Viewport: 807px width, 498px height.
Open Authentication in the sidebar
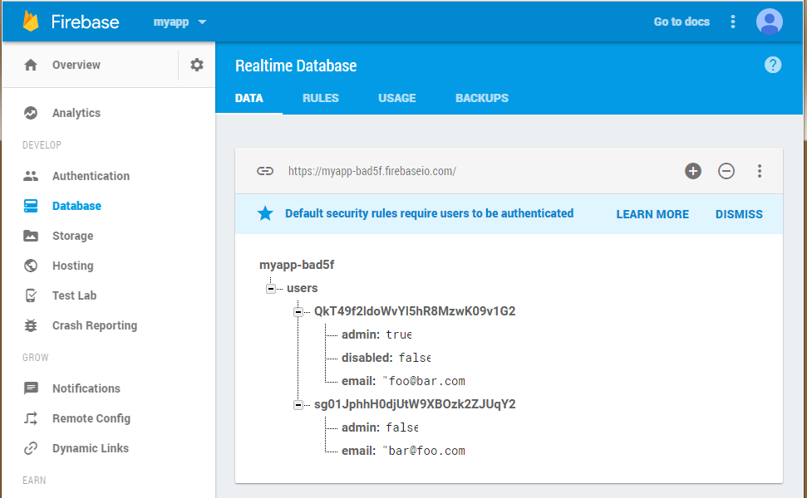(91, 176)
